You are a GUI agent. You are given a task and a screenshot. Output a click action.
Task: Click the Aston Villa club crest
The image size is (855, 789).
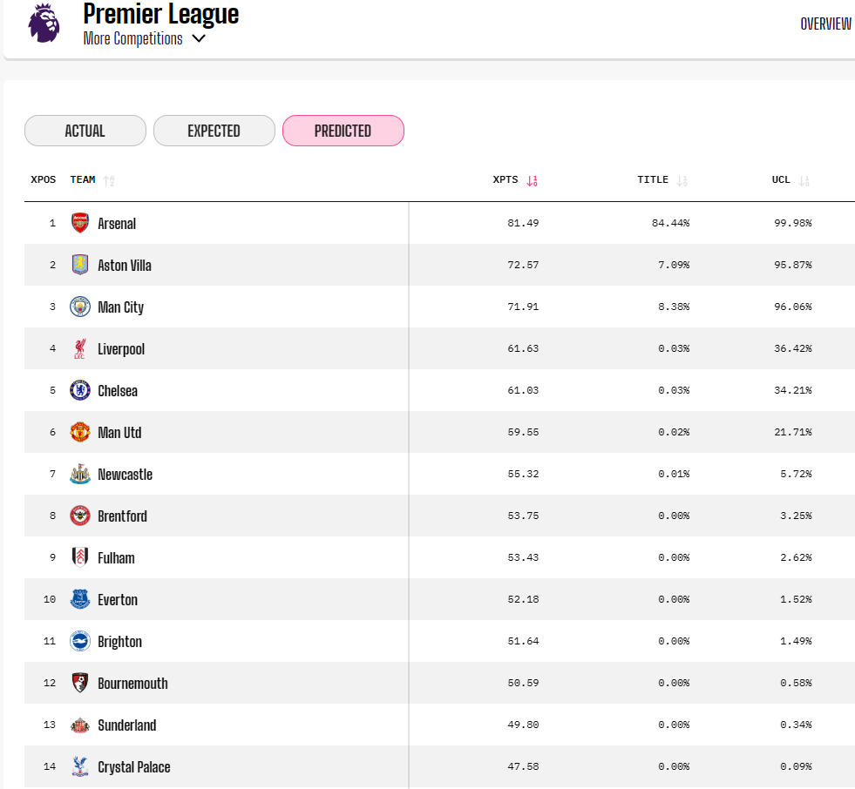pos(80,265)
